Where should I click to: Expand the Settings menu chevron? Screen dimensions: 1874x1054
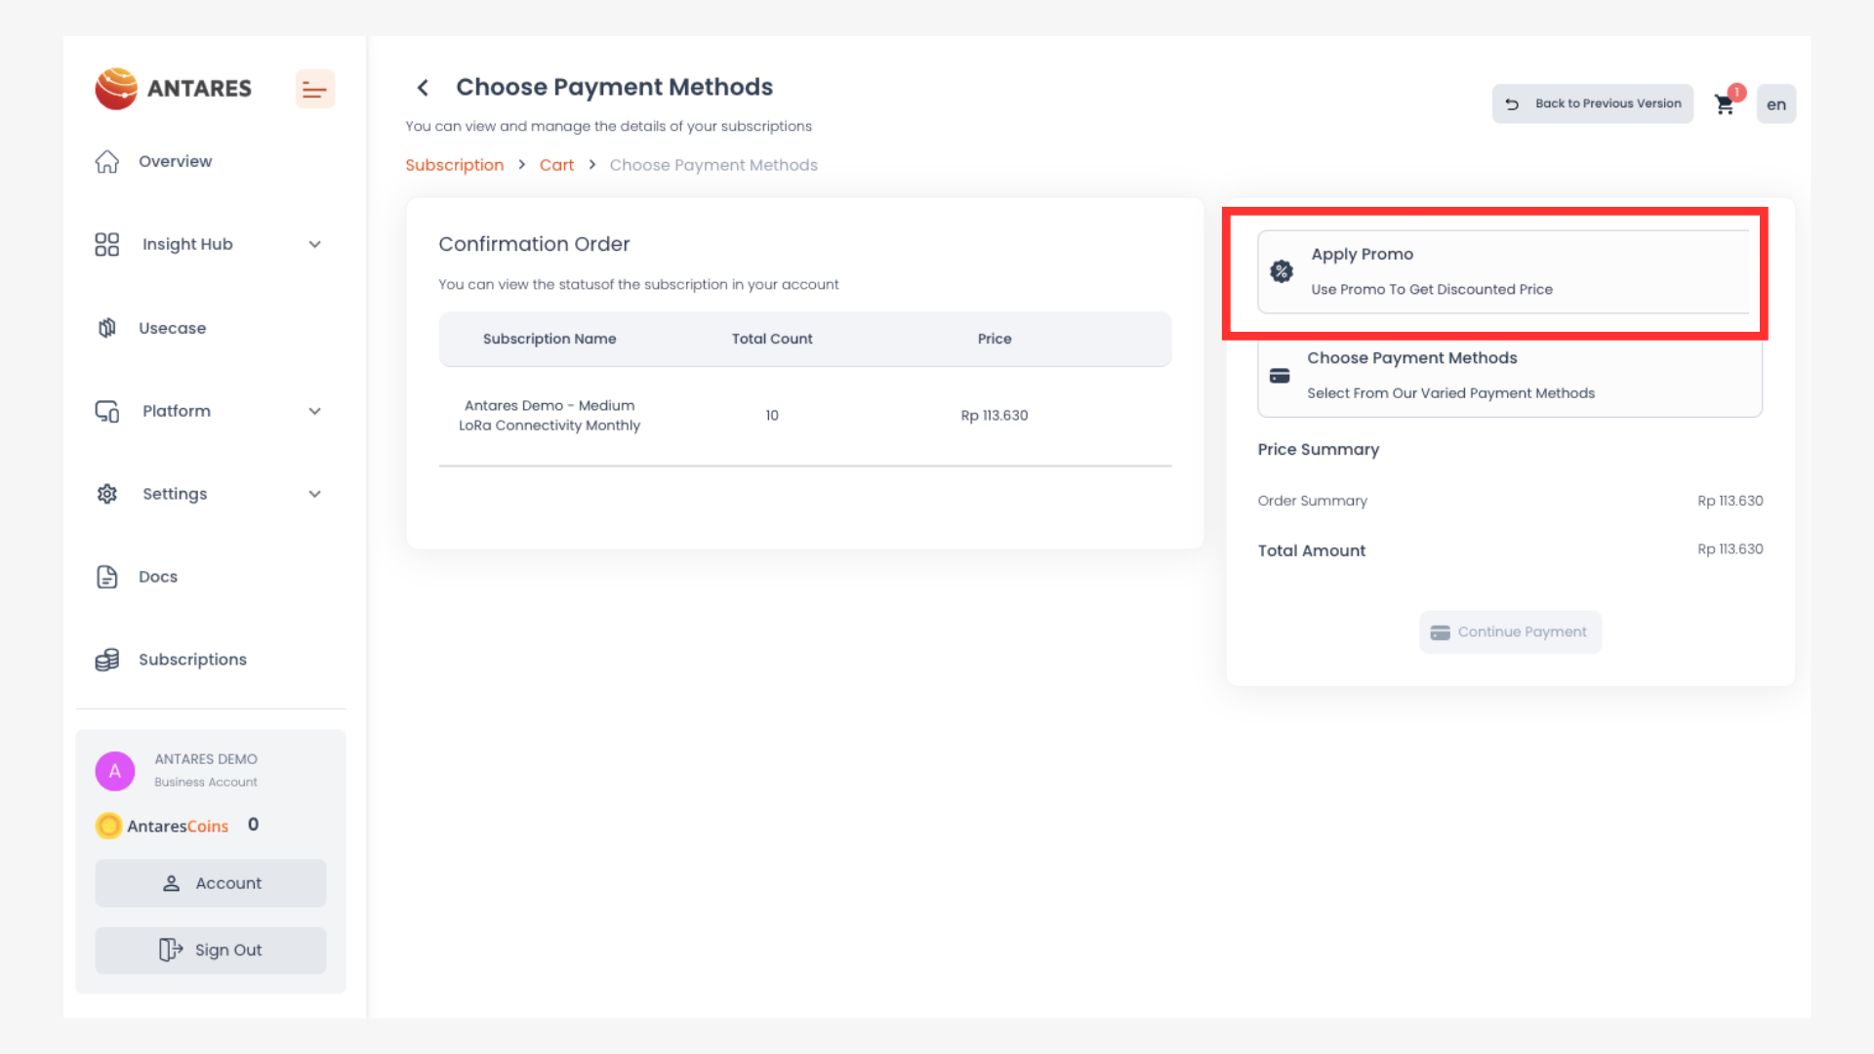[314, 494]
